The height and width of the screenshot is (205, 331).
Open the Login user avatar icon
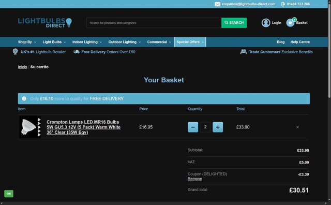266,23
